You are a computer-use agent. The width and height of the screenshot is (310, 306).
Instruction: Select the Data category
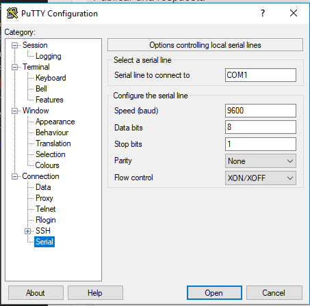click(x=43, y=187)
